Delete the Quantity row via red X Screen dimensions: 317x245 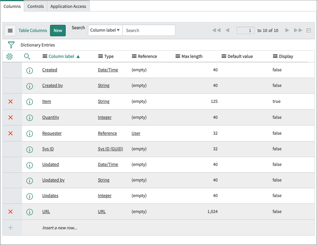(x=10, y=117)
